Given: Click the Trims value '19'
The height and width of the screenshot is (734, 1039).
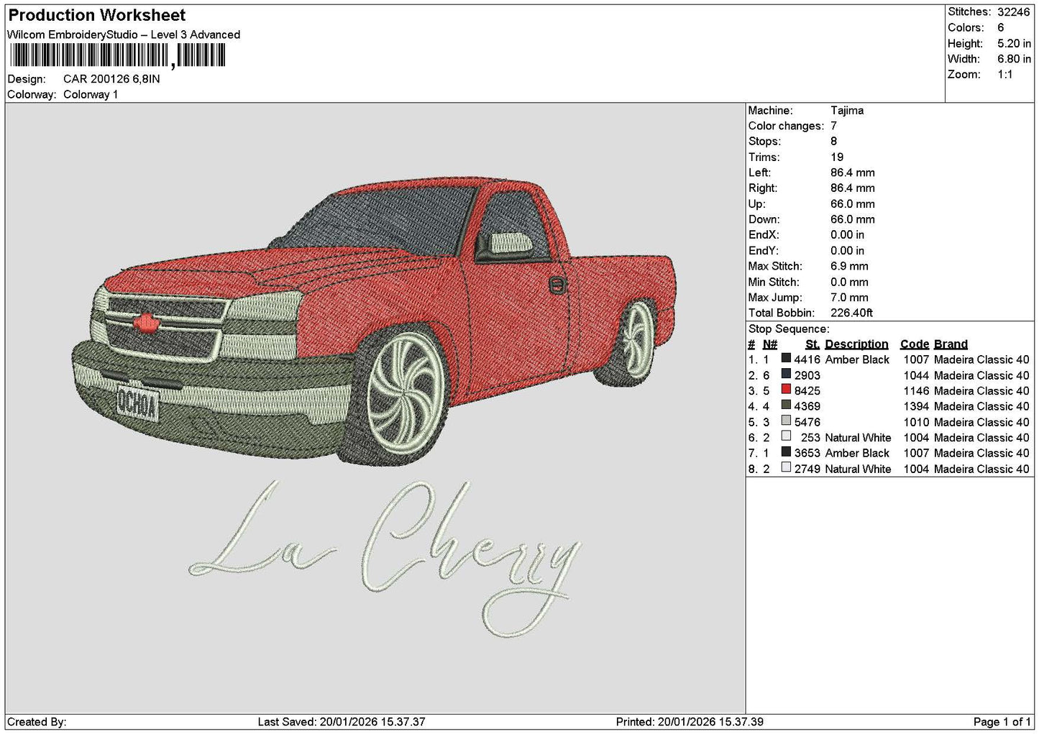Looking at the screenshot, I should pyautogui.click(x=837, y=157).
